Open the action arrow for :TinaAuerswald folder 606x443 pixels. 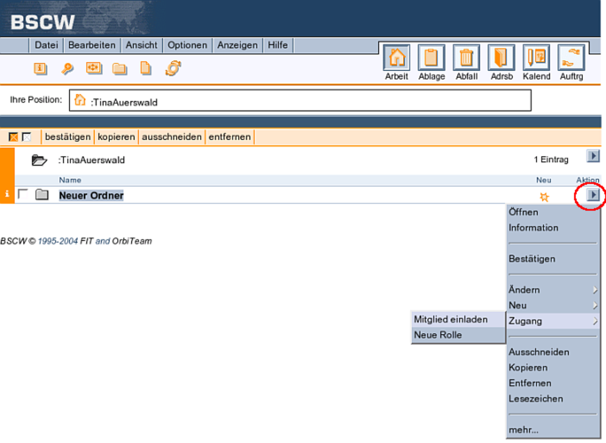593,156
